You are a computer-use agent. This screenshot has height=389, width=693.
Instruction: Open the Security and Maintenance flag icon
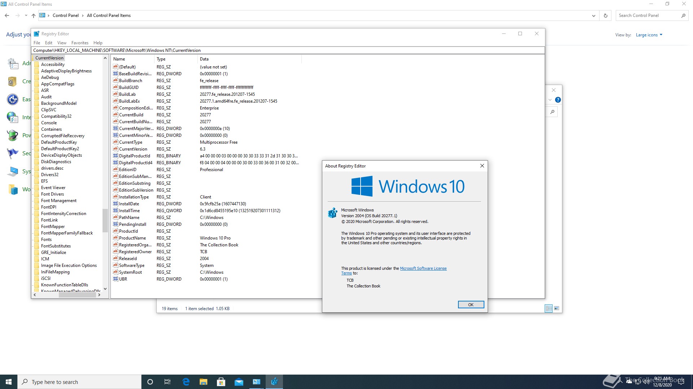click(x=13, y=153)
